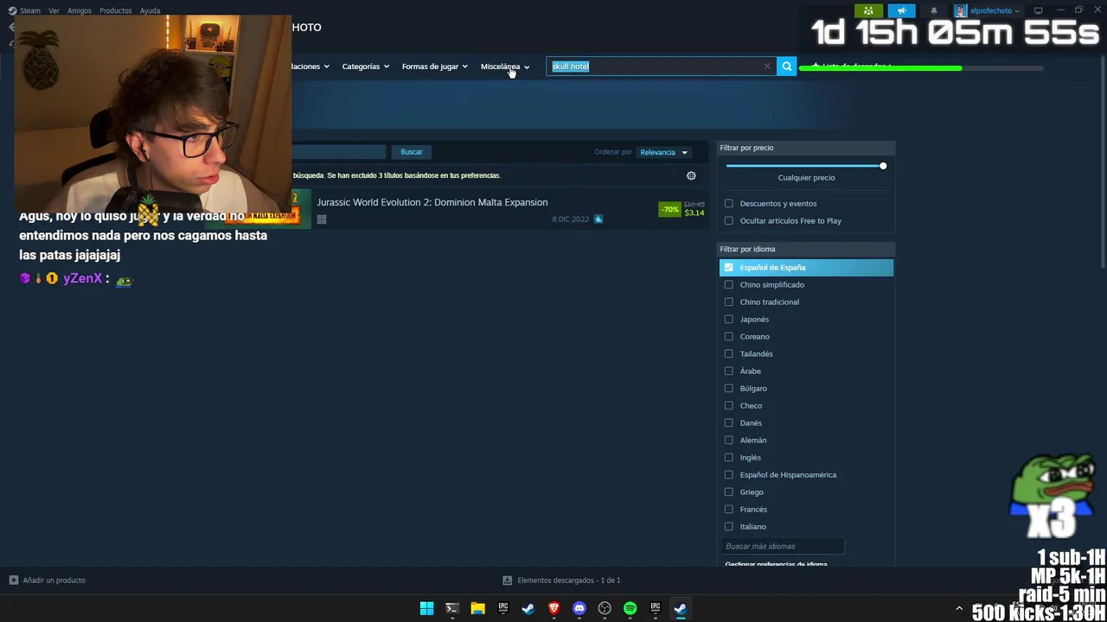Expand the Miscelánea dropdown
1107x622 pixels.
(505, 67)
